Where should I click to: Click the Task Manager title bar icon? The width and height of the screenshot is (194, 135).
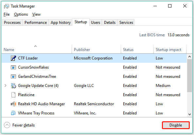[x=6, y=6]
